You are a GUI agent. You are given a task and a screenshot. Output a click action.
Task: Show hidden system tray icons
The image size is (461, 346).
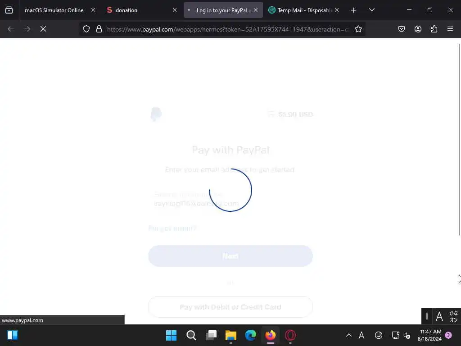349,335
